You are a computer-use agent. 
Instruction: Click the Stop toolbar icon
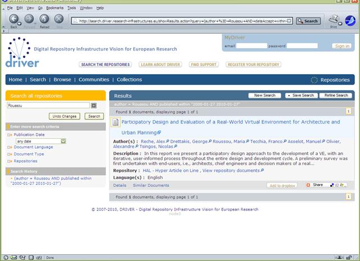58,19
